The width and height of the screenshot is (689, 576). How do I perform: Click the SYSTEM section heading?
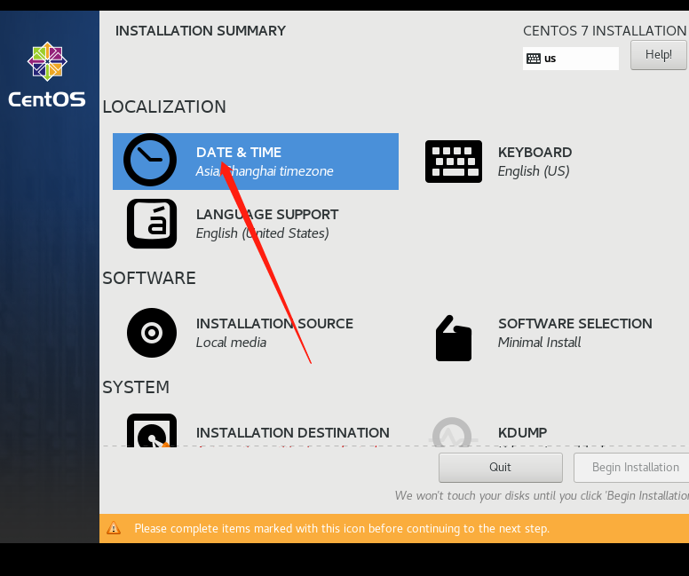136,387
